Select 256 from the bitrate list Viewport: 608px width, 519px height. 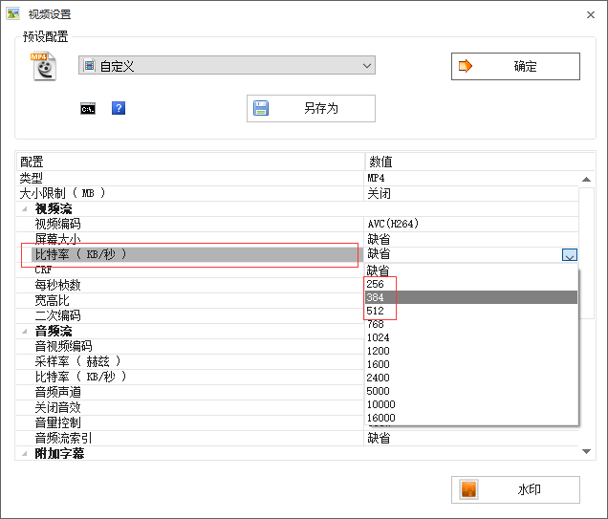(375, 284)
